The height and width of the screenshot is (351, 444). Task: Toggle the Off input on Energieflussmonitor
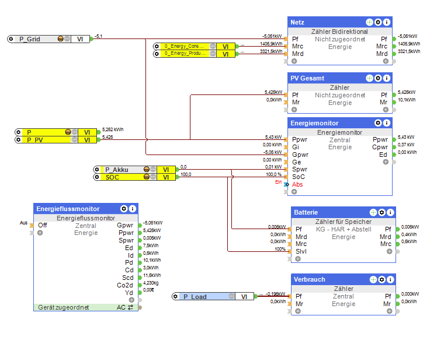(x=42, y=225)
